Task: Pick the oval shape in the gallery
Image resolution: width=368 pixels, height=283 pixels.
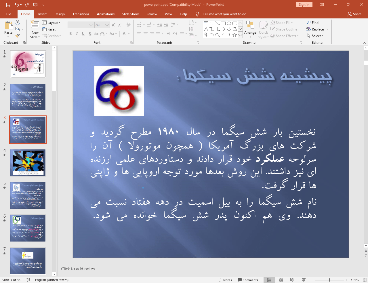Action: 229,23
